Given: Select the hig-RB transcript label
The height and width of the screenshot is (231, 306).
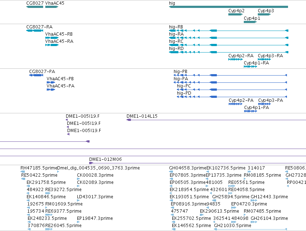Looking at the screenshot, I should coord(176,27).
